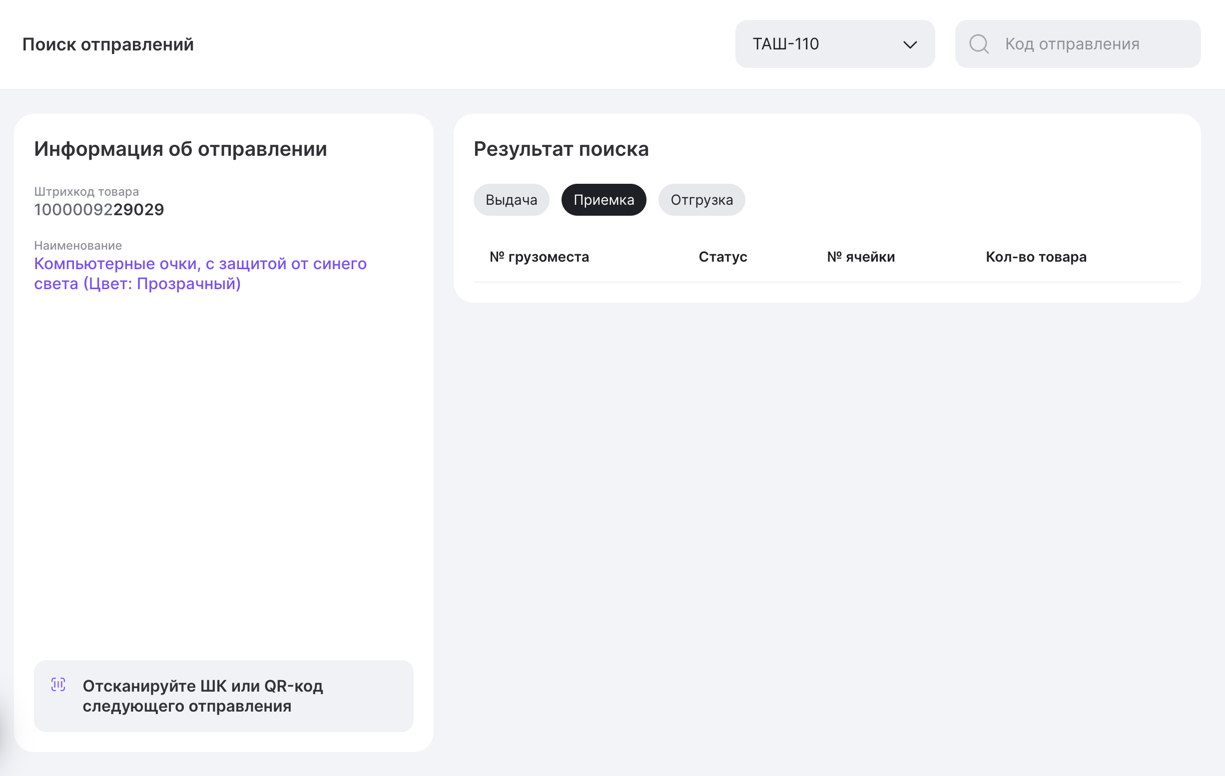Image resolution: width=1225 pixels, height=776 pixels.
Task: Click the № ячейки column header
Action: (x=860, y=257)
